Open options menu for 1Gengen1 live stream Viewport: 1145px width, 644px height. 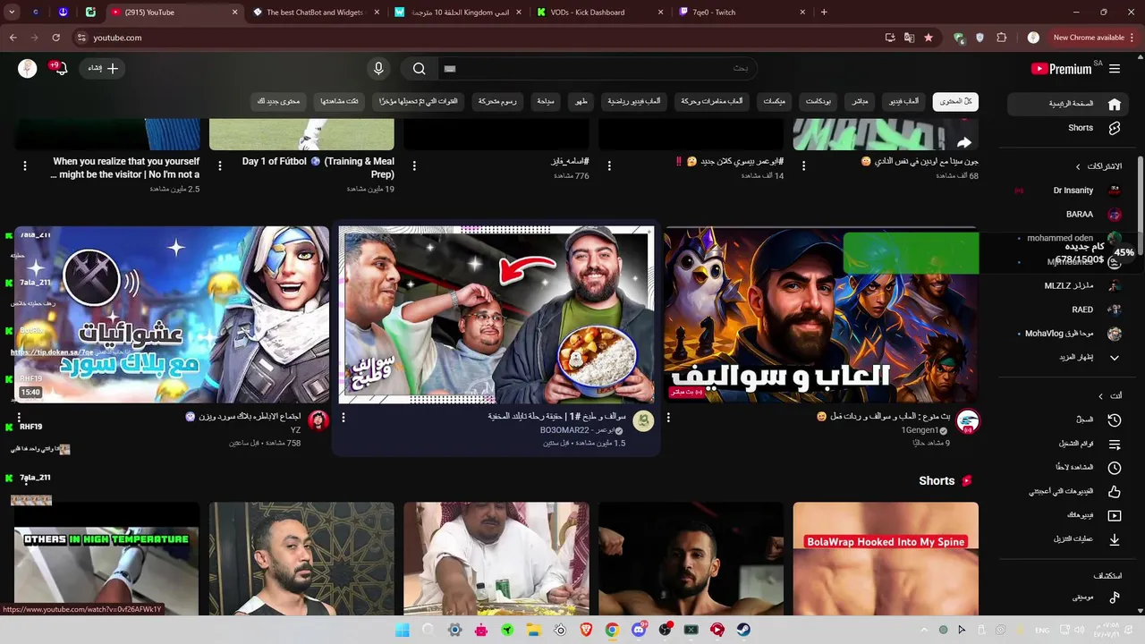[668, 418]
